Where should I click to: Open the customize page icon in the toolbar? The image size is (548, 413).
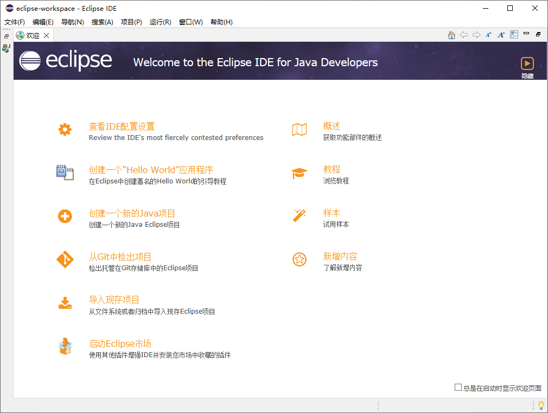point(514,35)
